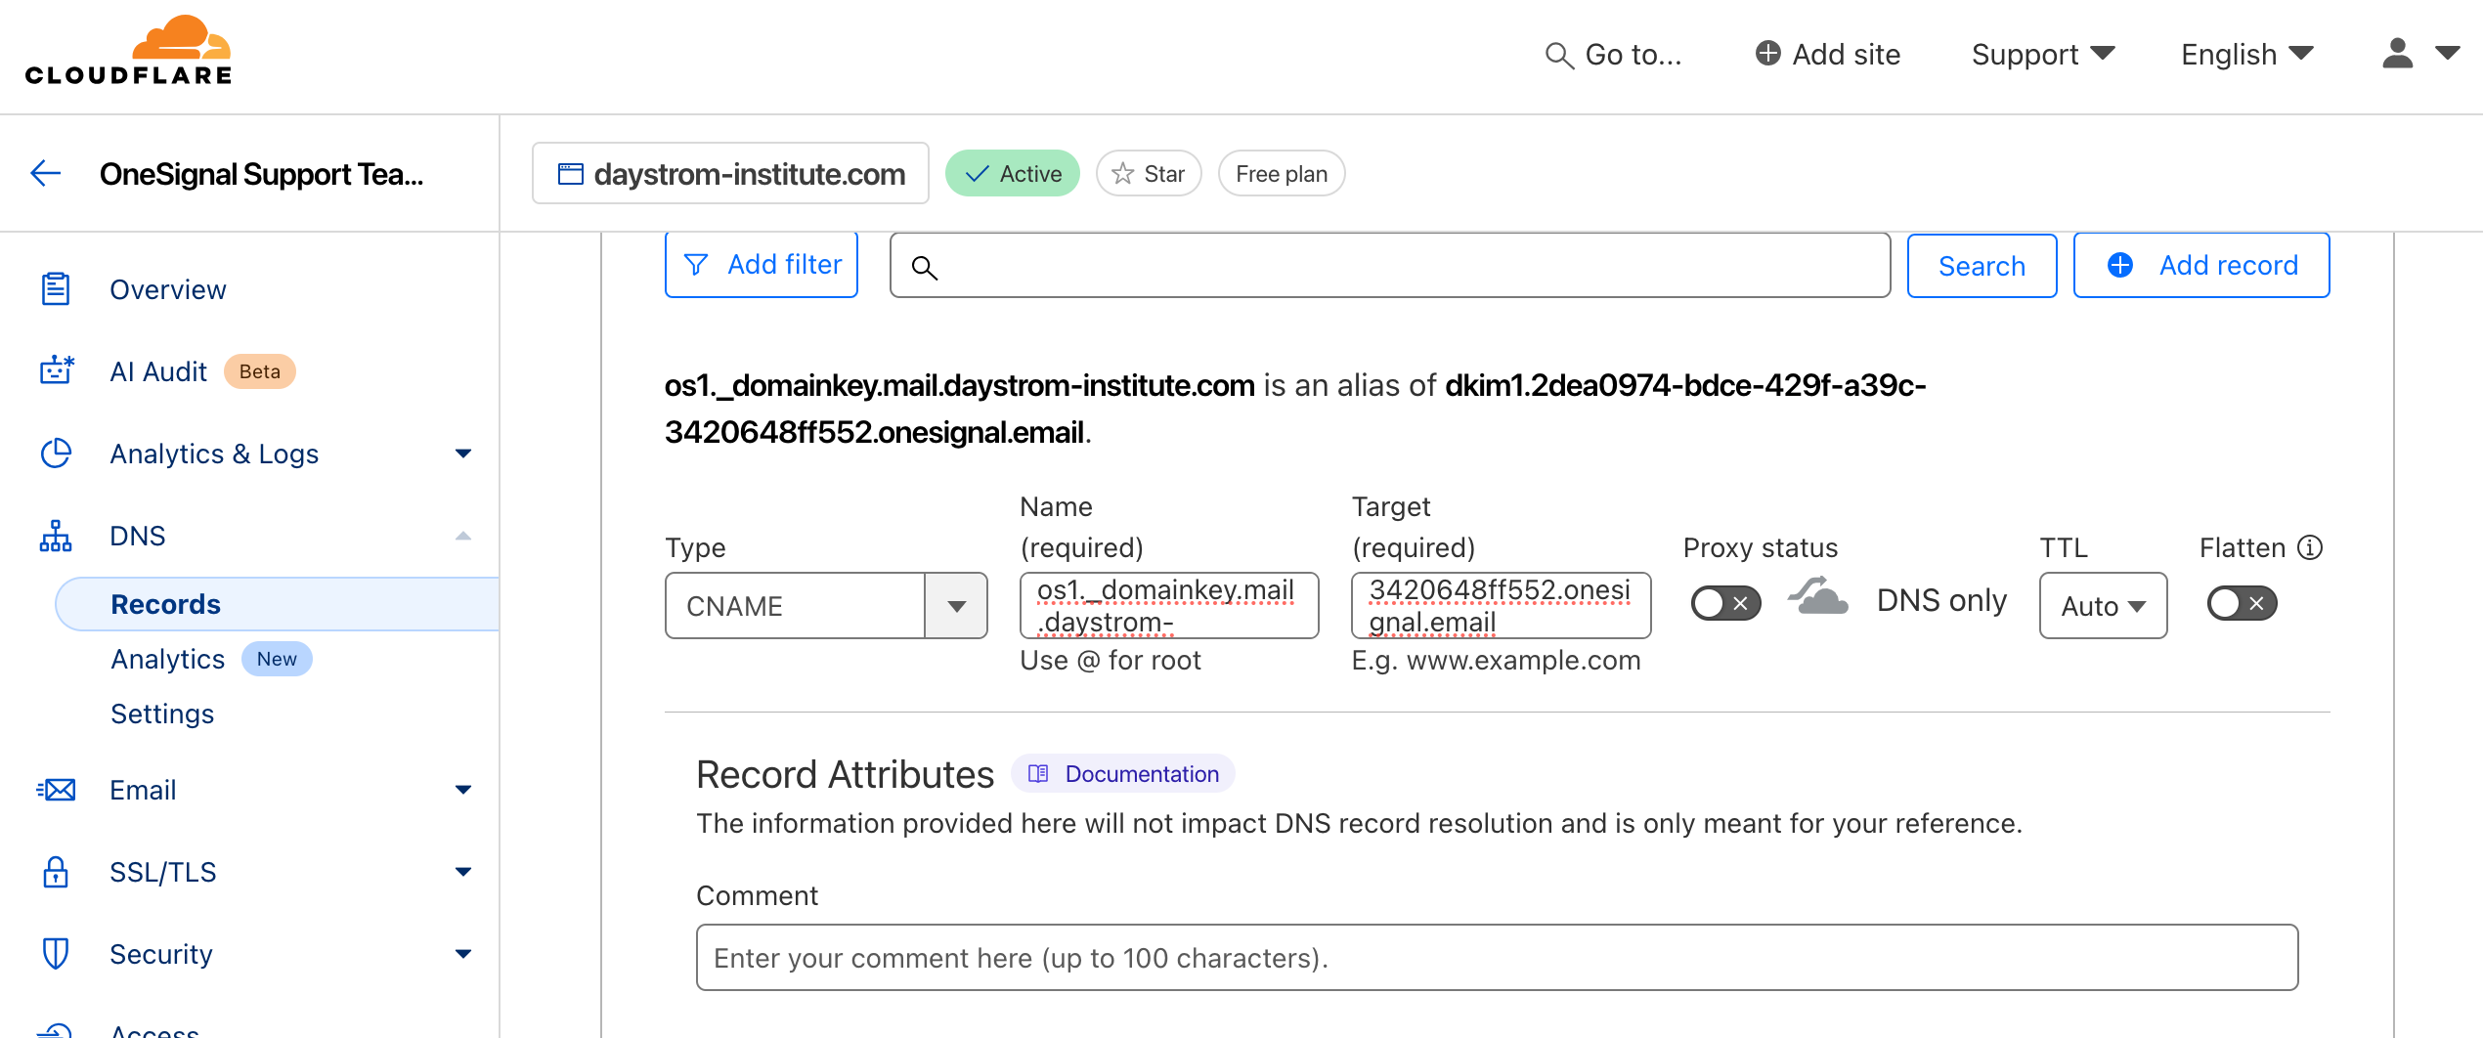Click the Analytics & Logs pie chart icon
Viewport: 2483px width, 1038px height.
tap(56, 453)
